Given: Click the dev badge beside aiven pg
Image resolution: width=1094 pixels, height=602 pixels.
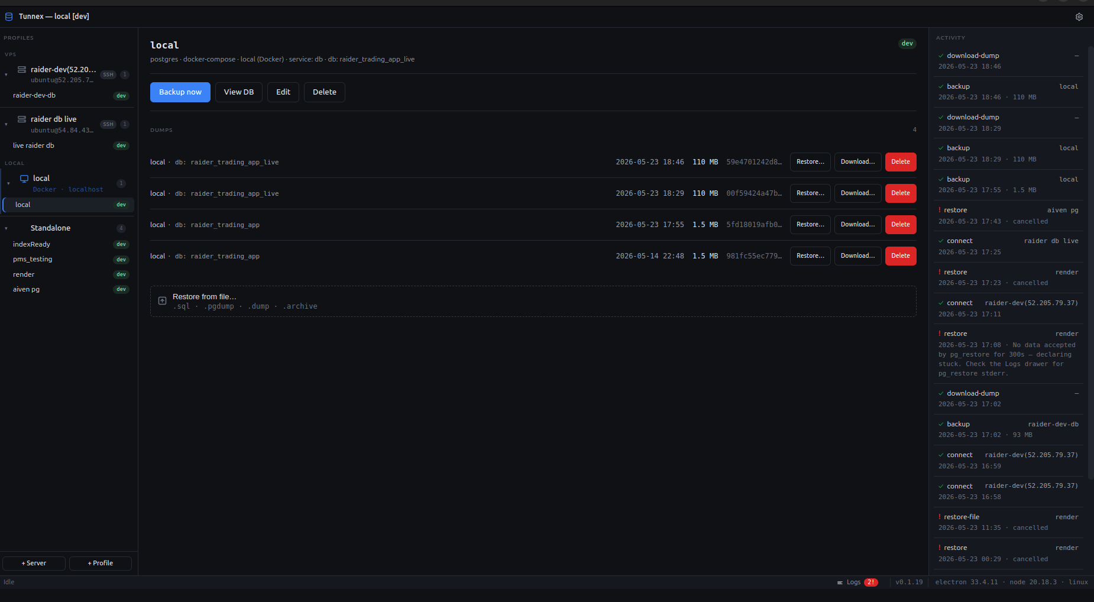Looking at the screenshot, I should click(121, 290).
